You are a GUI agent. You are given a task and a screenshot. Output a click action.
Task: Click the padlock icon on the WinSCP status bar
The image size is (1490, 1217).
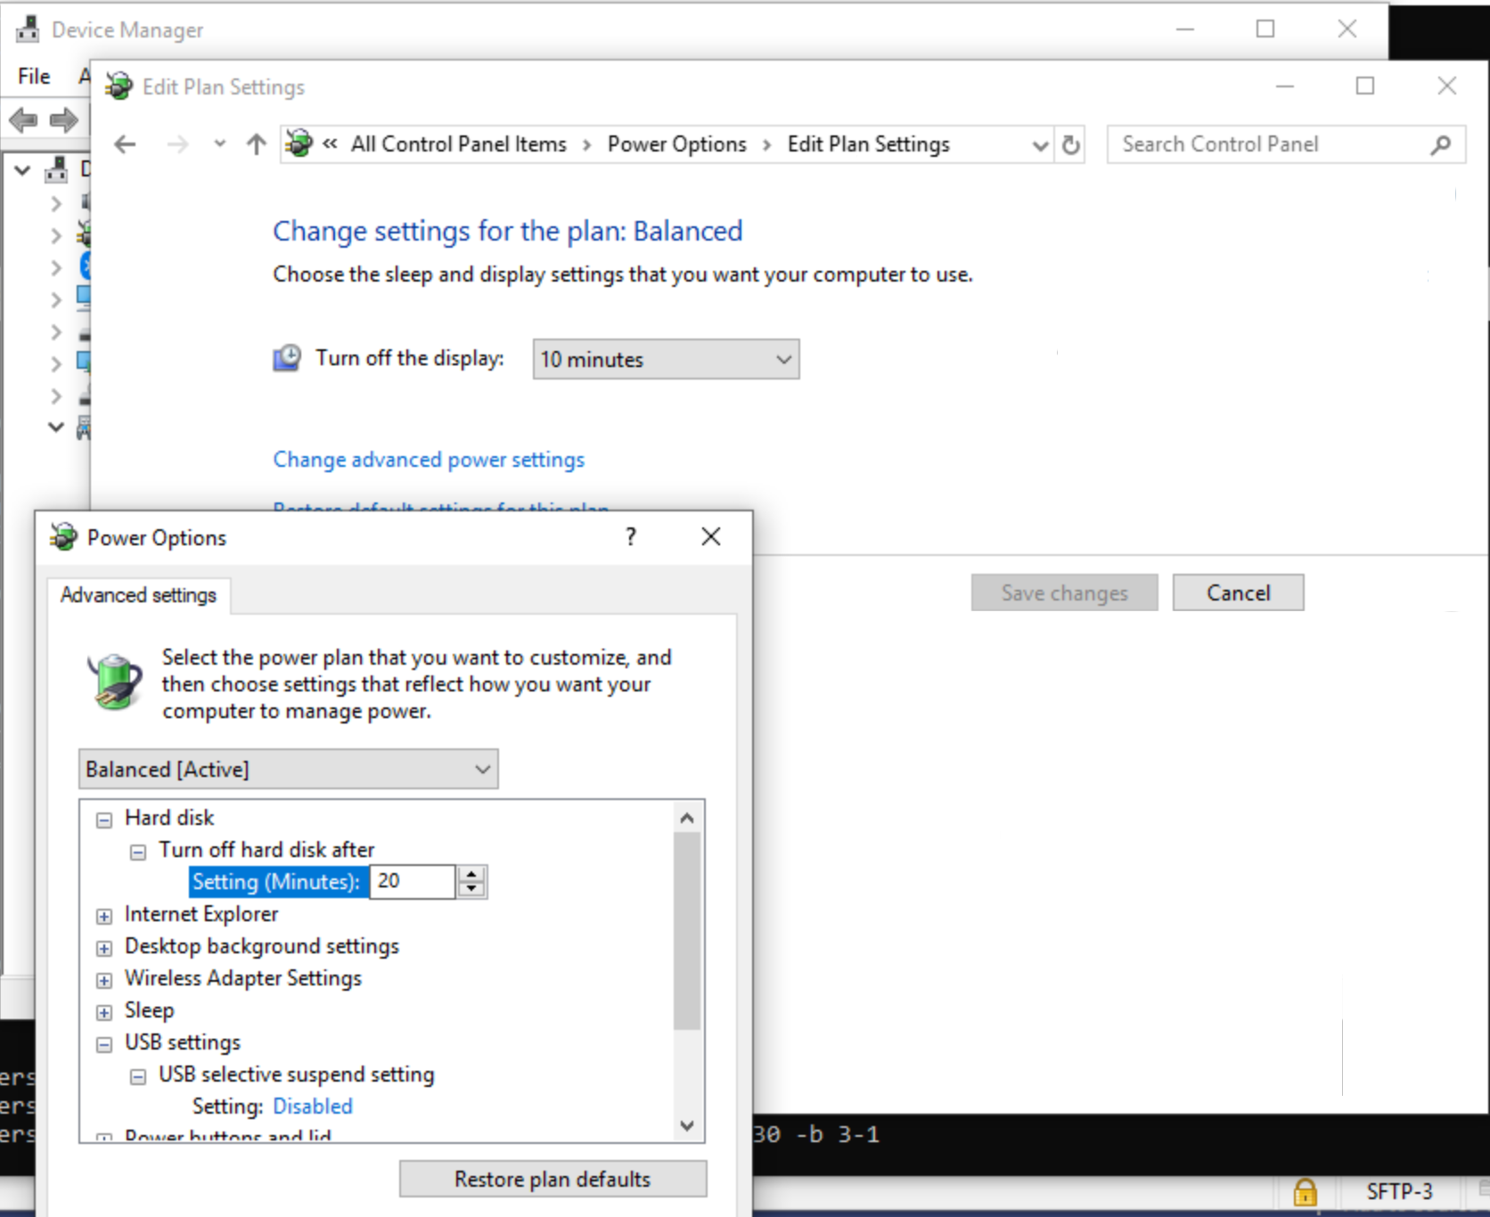click(x=1306, y=1194)
